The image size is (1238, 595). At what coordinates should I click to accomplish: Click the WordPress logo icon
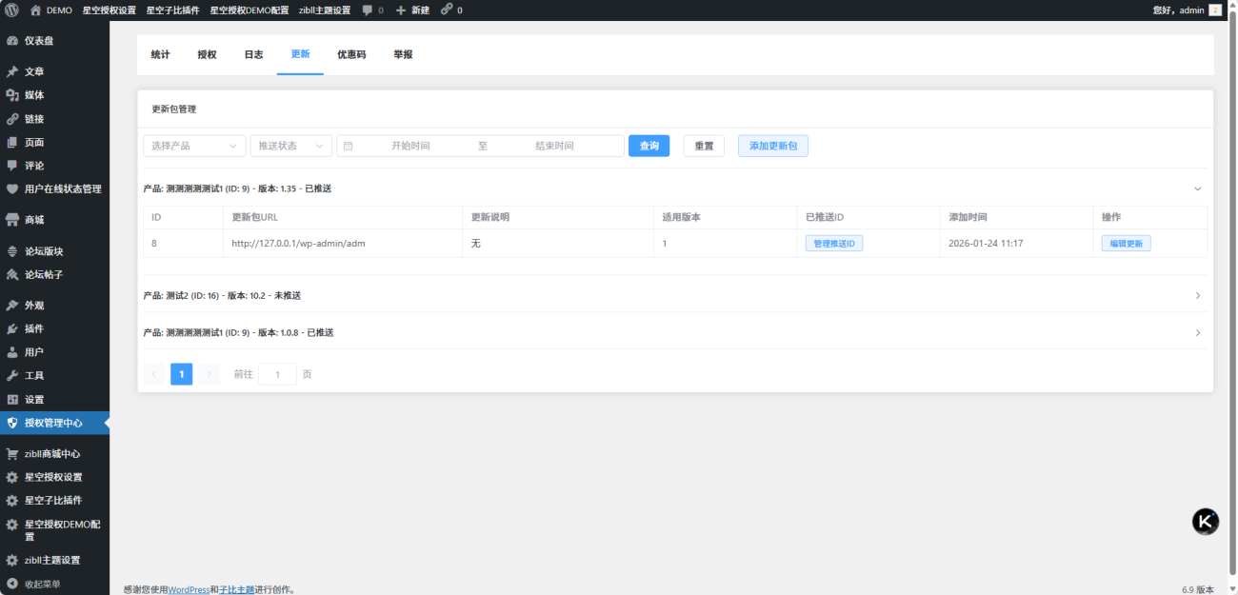11,10
